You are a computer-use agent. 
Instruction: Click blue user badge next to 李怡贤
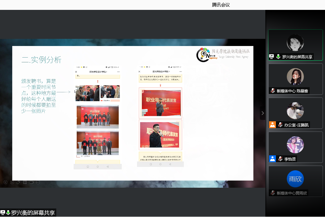click(272, 159)
